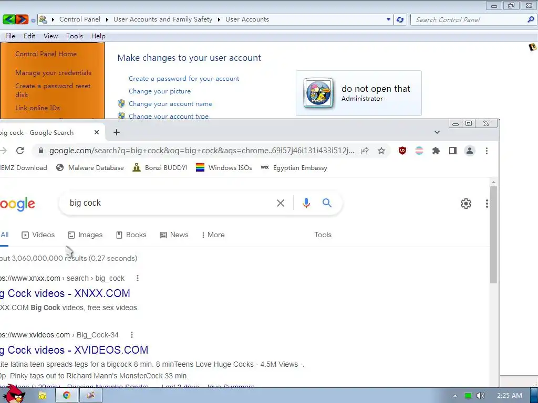
Task: Open Chrome tab search chevron
Action: coord(437,132)
